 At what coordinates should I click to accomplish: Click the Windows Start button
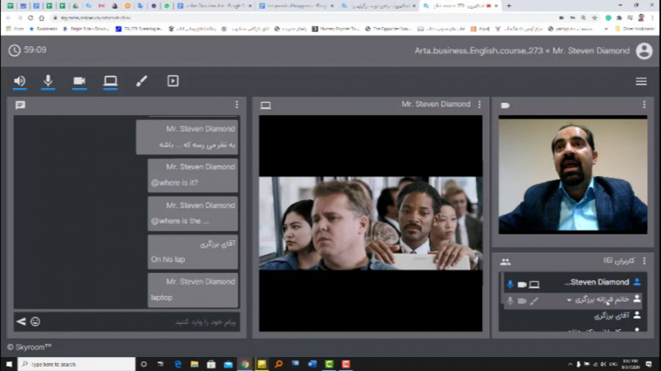point(9,364)
